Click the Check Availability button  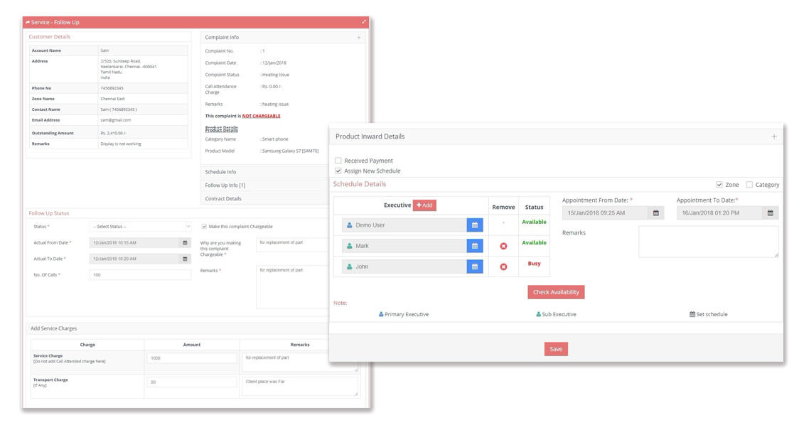click(556, 291)
